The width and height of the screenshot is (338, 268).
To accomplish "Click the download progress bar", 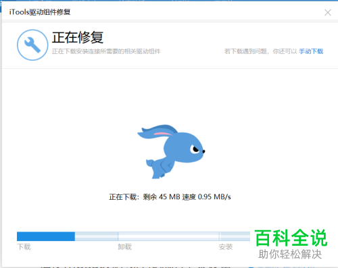I will click(133, 236).
